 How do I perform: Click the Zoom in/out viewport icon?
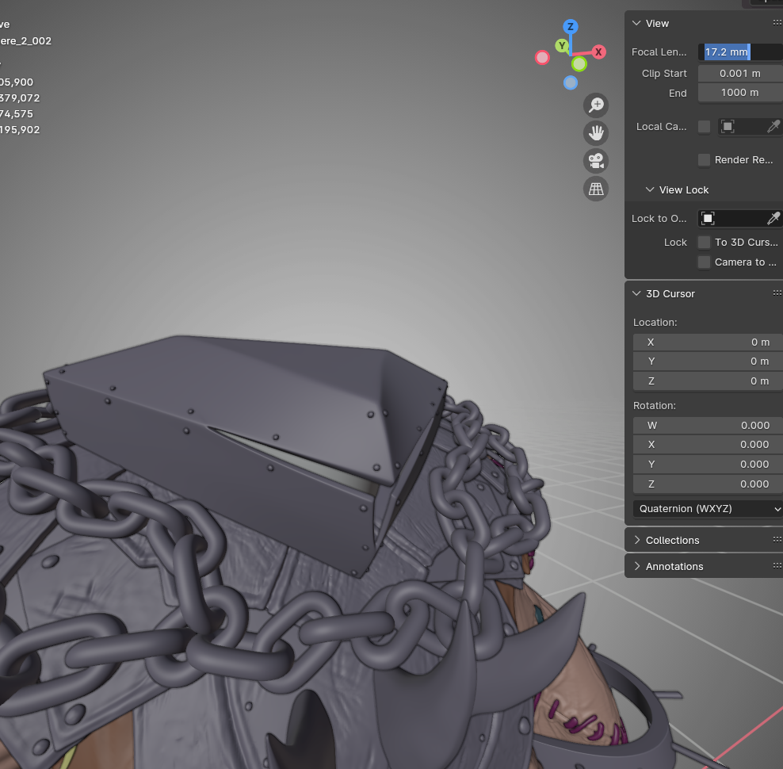596,105
